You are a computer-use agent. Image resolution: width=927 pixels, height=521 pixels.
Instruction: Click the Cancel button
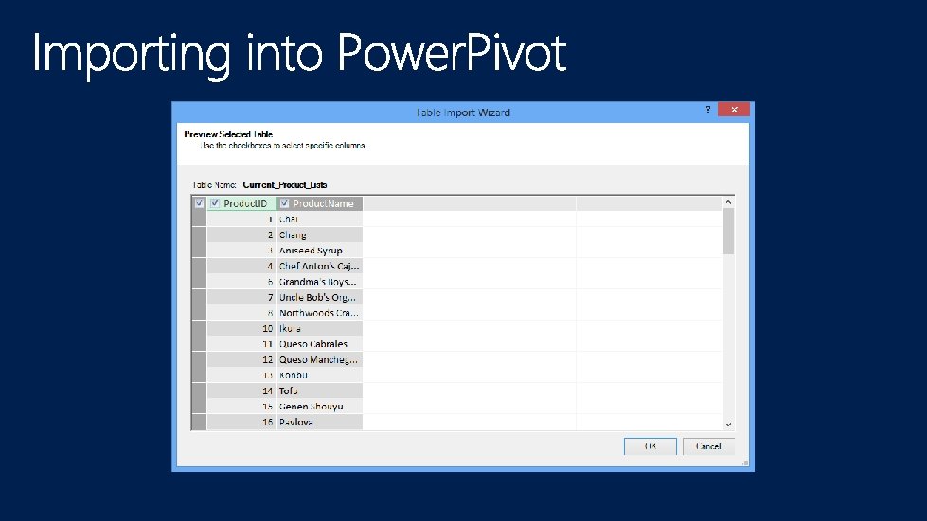coord(708,446)
